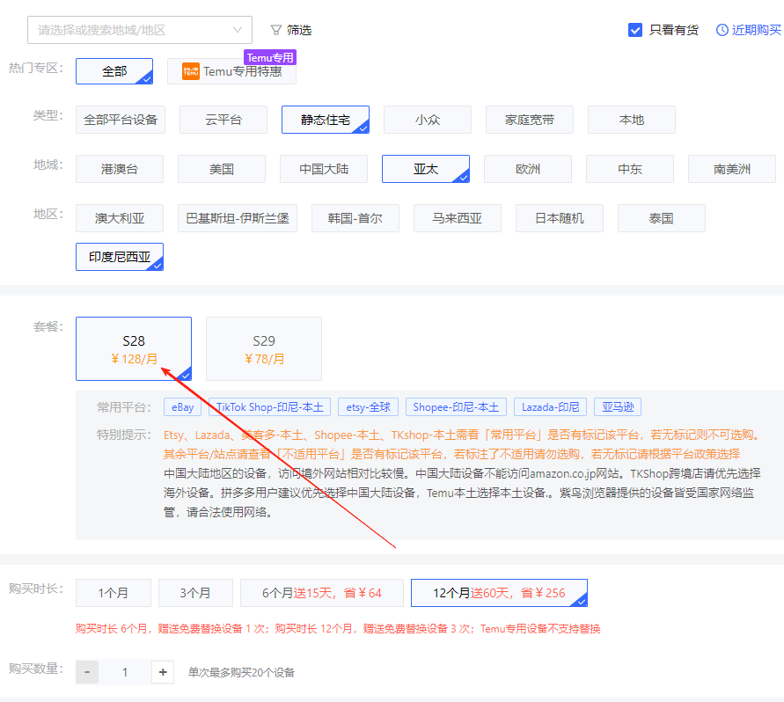Choose 12个月 purchase duration
784x702 pixels.
tap(499, 593)
